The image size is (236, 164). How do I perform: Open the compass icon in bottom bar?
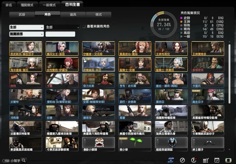coord(183,160)
